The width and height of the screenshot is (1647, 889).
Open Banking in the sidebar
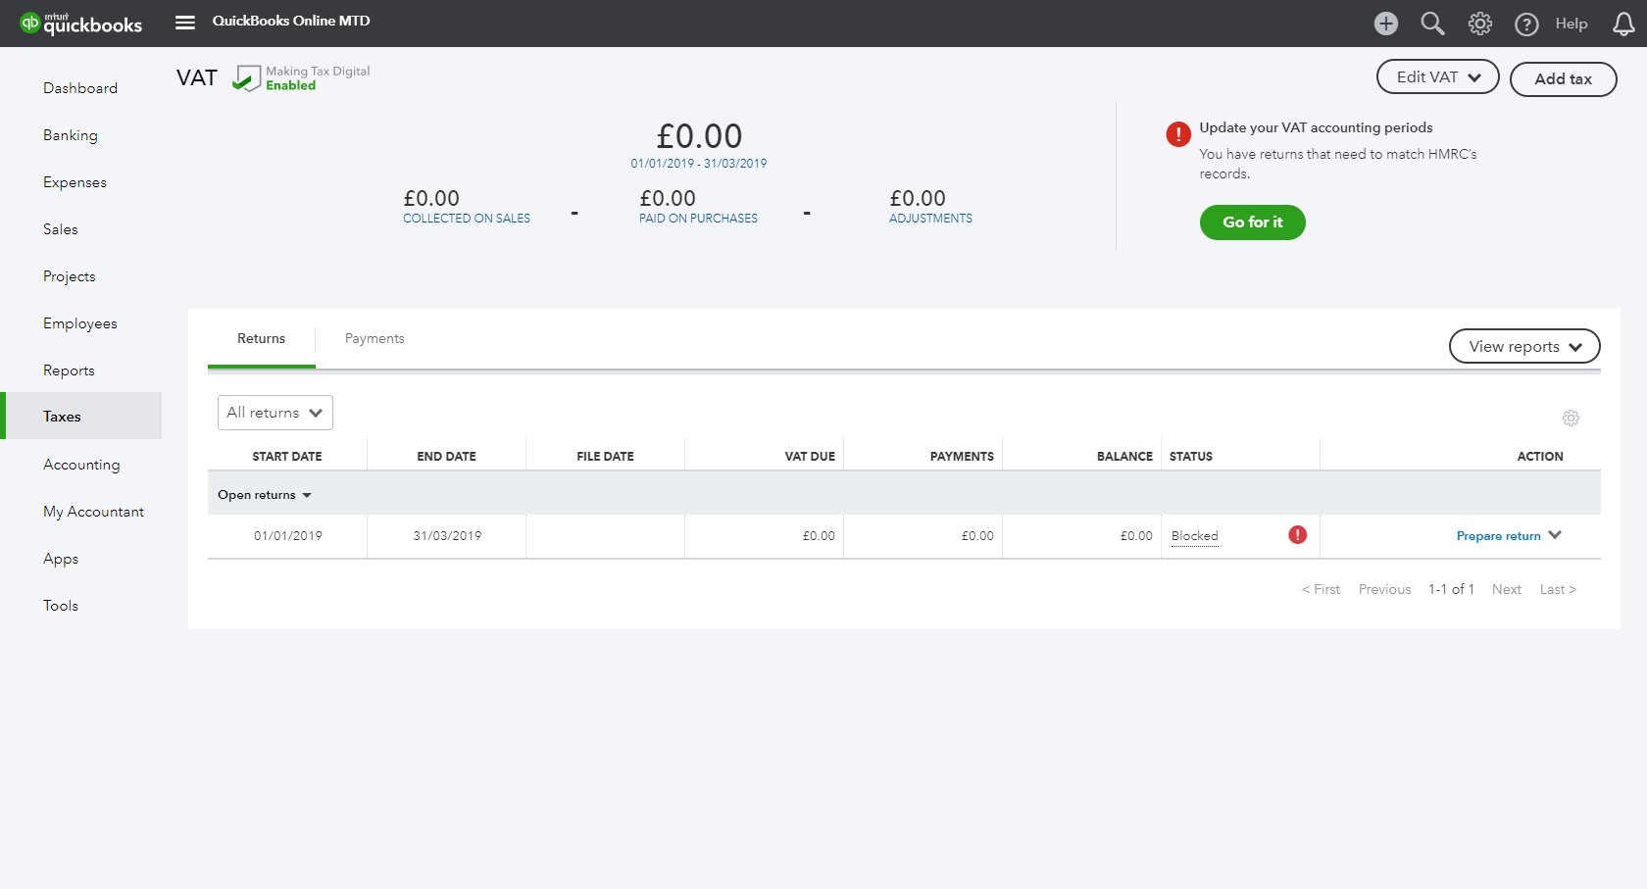[71, 135]
